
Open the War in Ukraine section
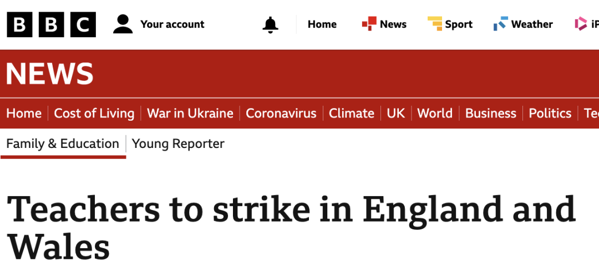click(190, 114)
